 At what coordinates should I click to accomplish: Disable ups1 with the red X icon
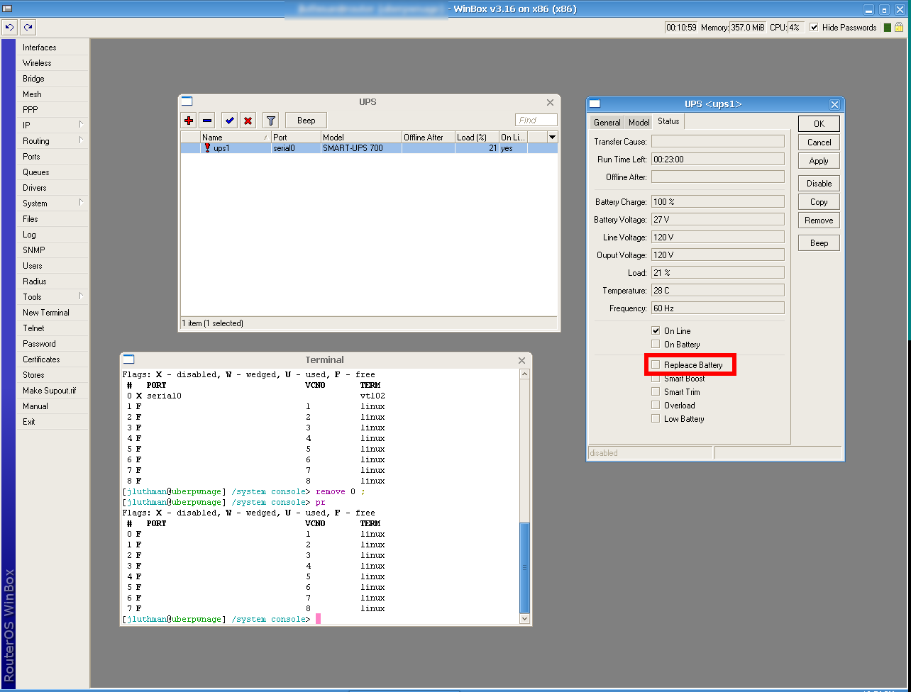pyautogui.click(x=248, y=121)
